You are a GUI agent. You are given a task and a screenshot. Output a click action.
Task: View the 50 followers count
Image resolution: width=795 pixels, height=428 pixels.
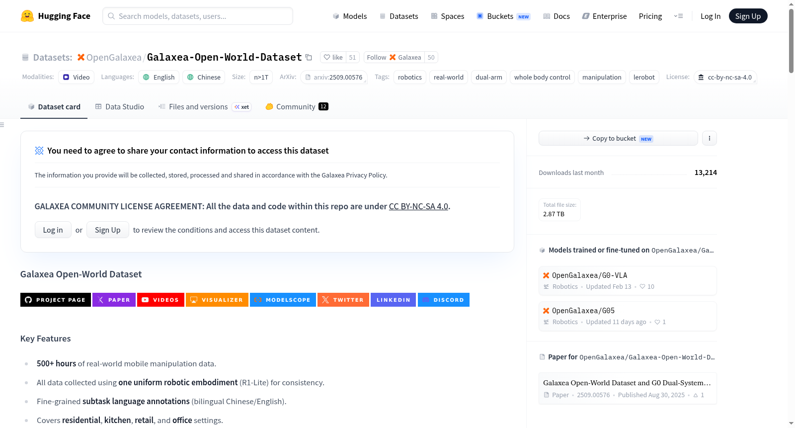coord(431,57)
